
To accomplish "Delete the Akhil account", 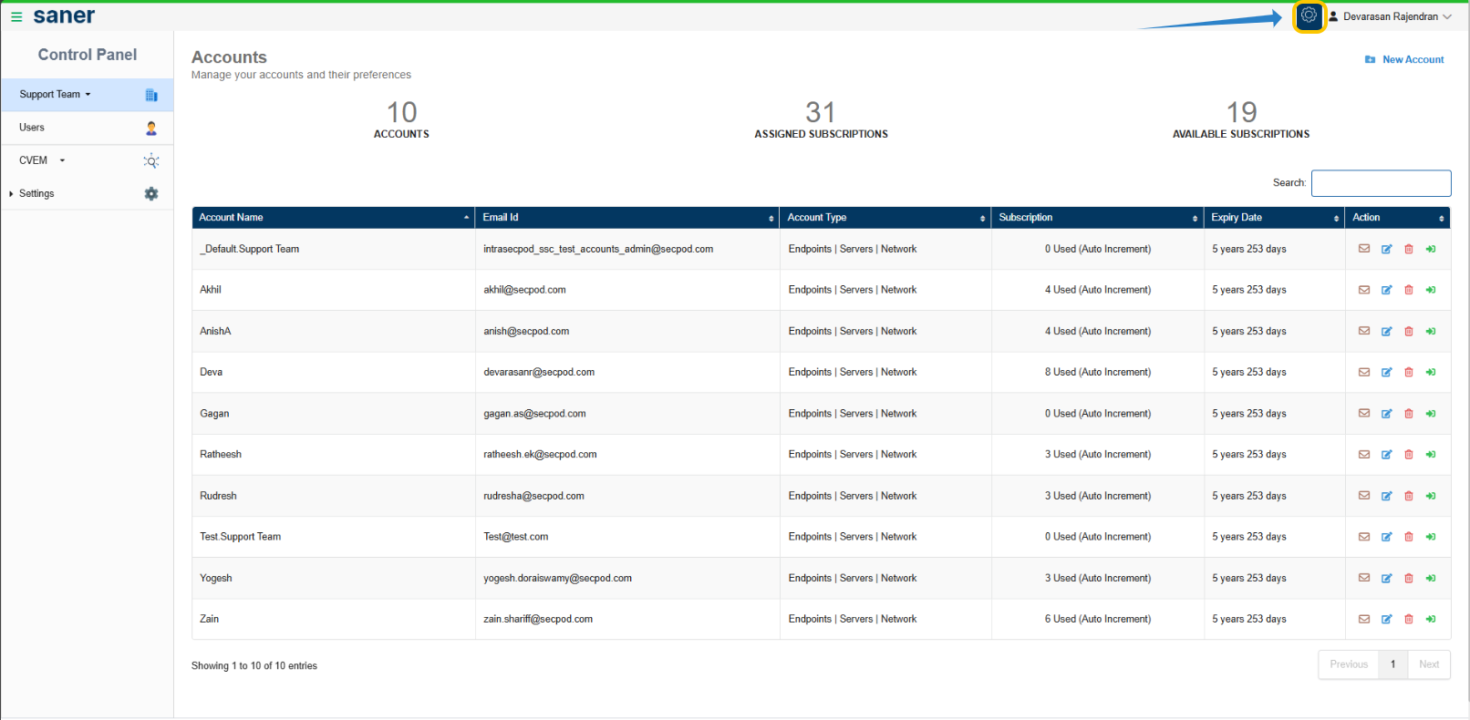I will (1409, 290).
